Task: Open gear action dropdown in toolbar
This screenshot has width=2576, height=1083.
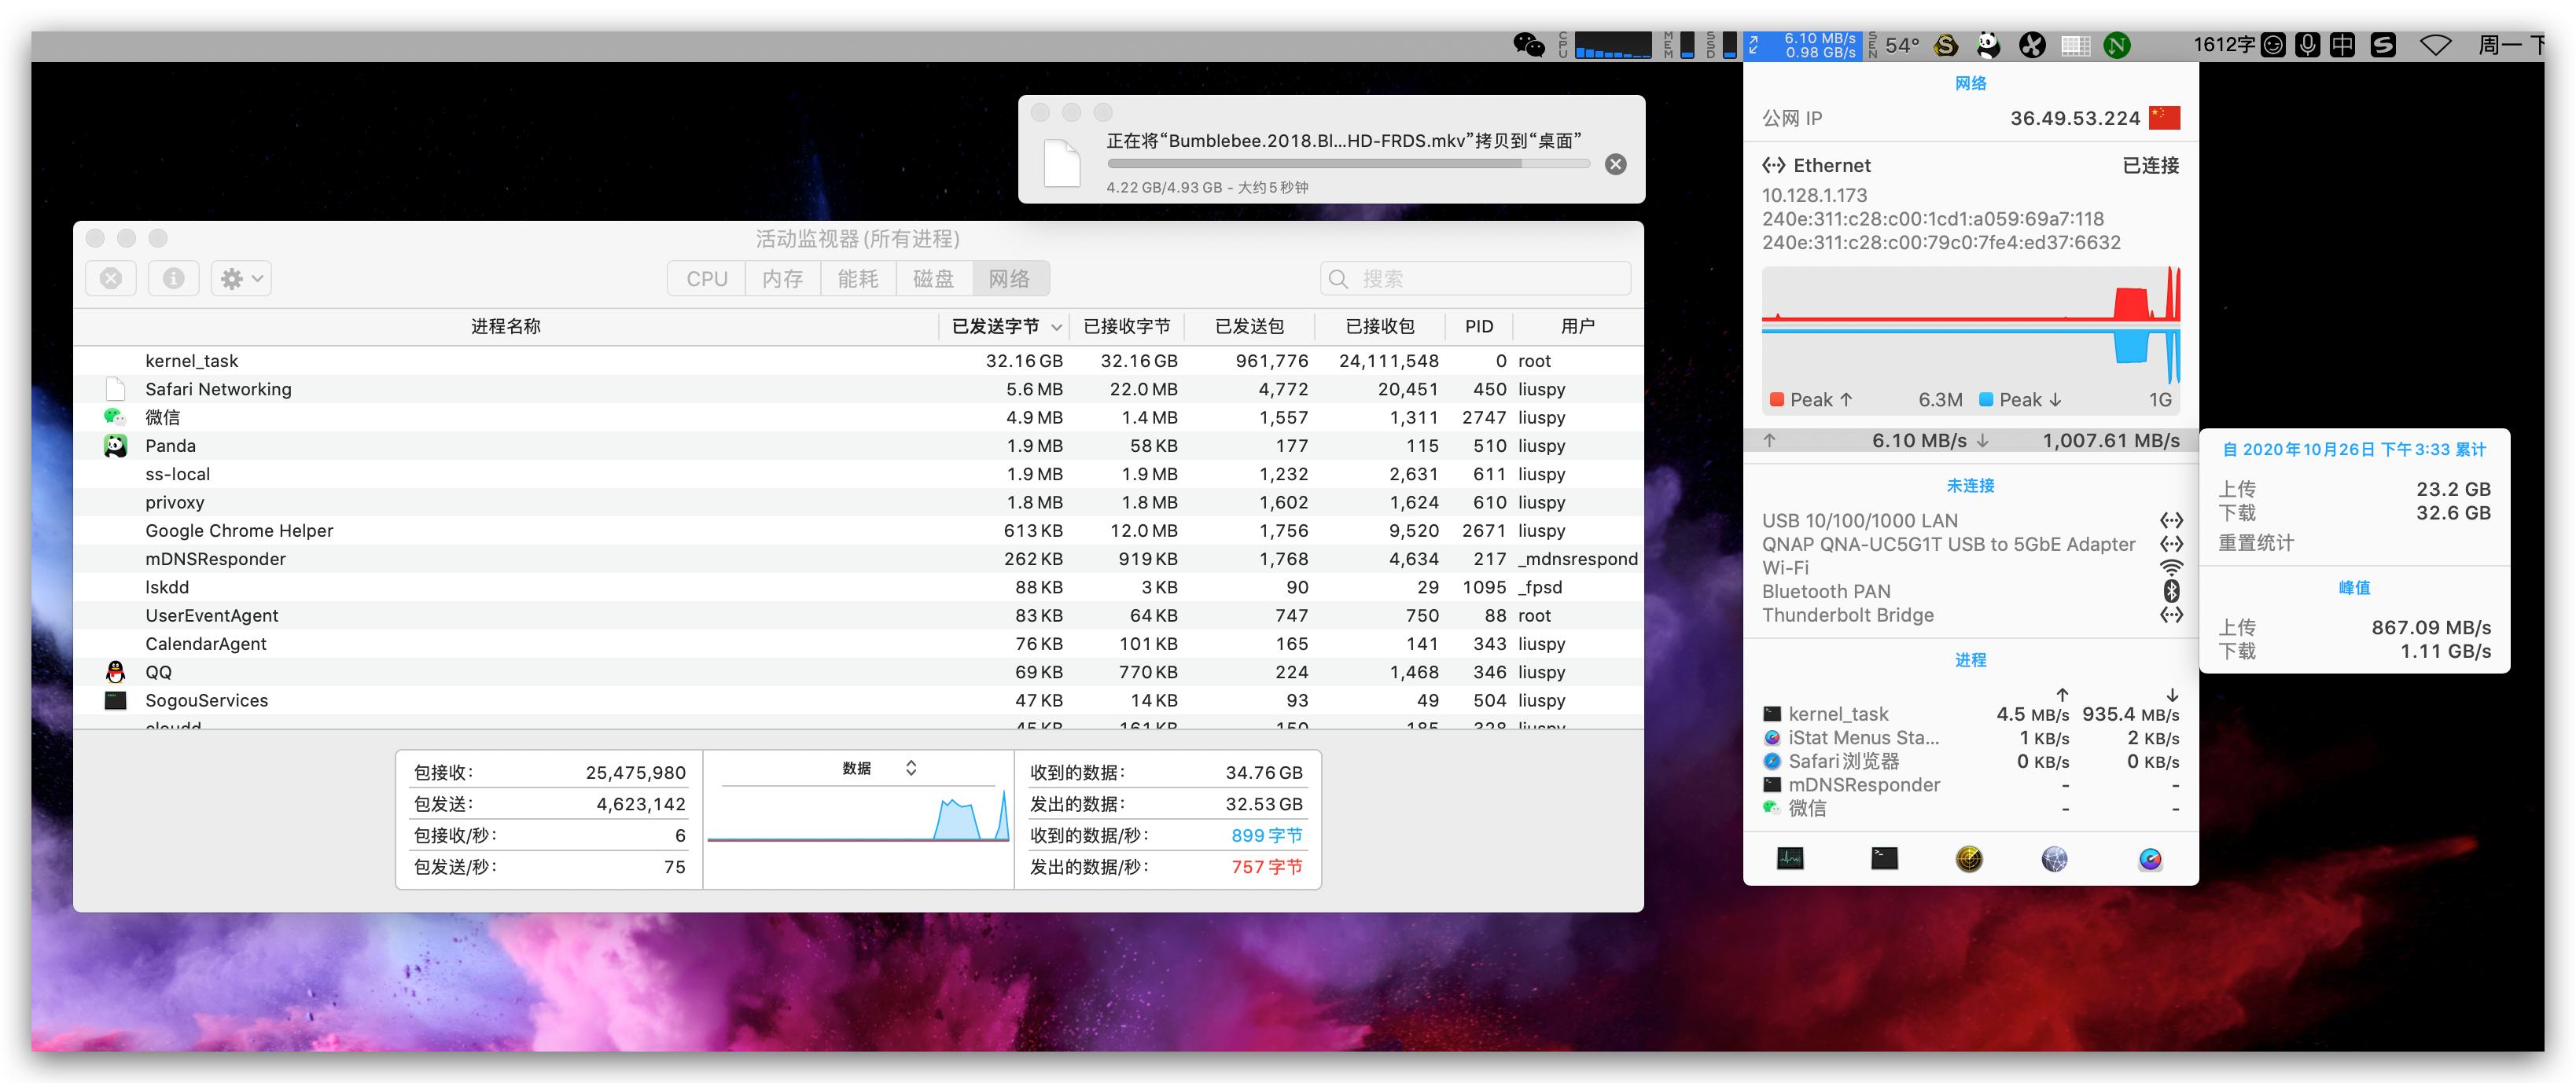Action: pos(241,279)
